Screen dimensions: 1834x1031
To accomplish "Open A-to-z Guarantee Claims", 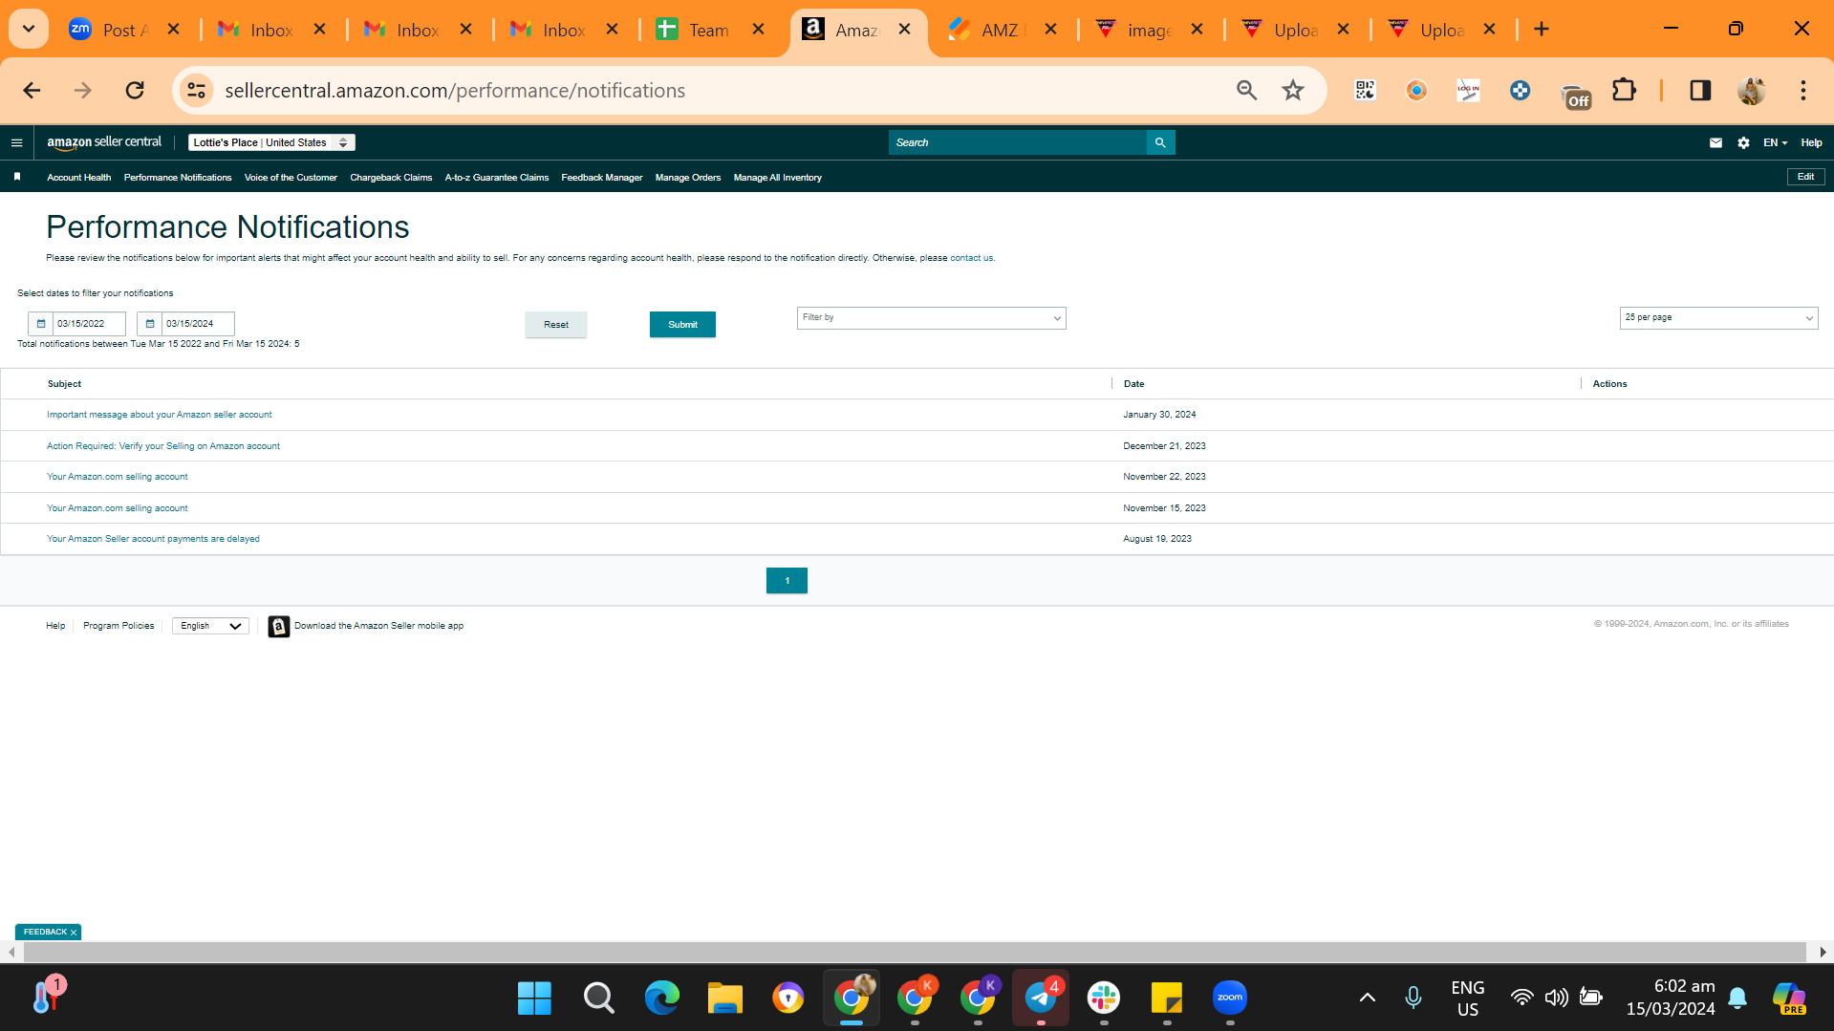I will [x=497, y=178].
